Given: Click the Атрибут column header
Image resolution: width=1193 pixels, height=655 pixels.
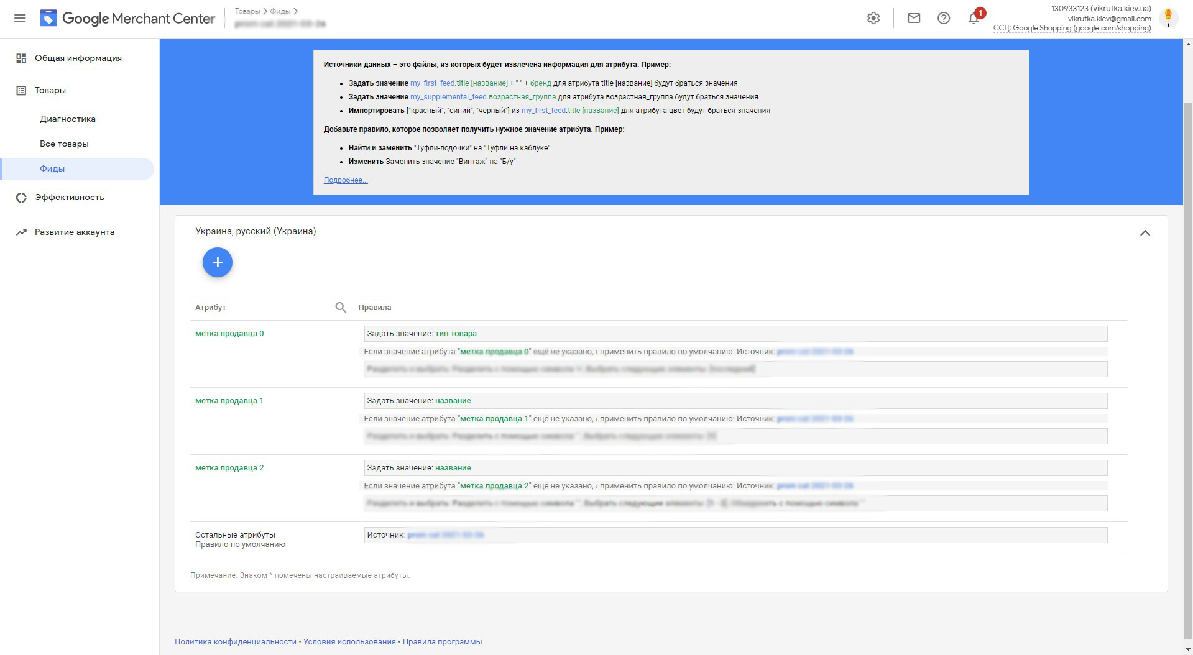Looking at the screenshot, I should coord(211,308).
